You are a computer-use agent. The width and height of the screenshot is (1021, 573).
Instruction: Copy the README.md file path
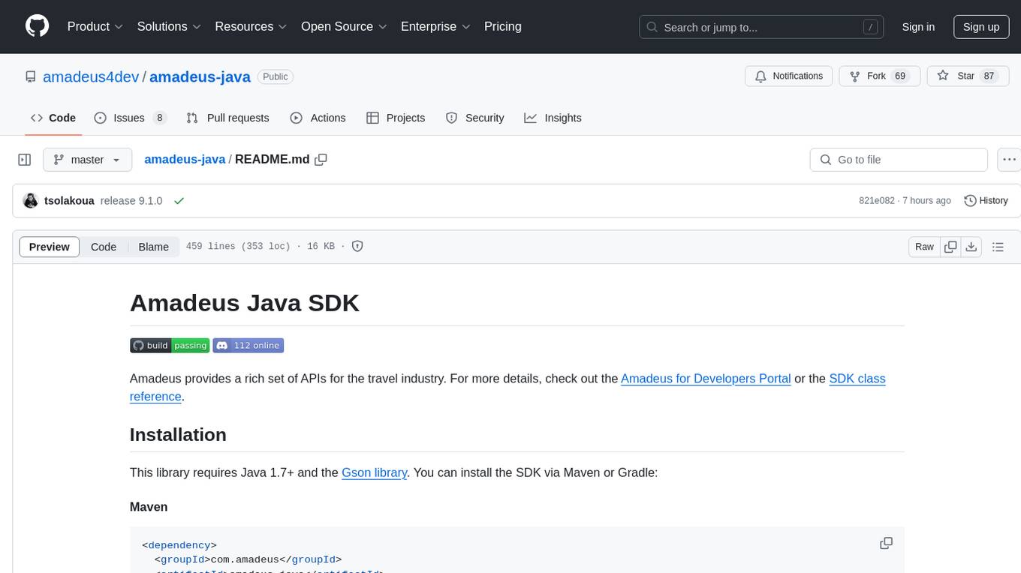coord(321,160)
